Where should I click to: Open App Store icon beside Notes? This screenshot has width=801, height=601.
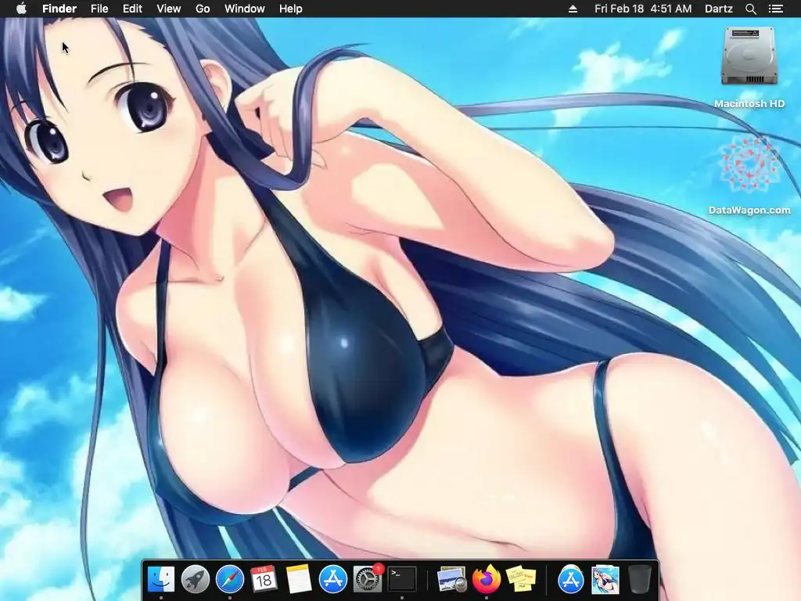coord(333,580)
